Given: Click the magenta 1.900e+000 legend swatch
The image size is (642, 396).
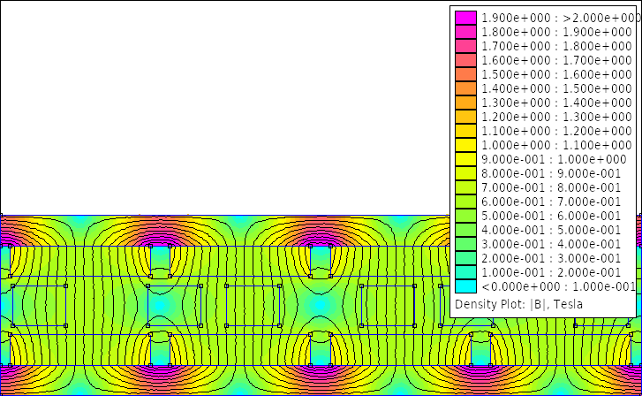Looking at the screenshot, I should coord(465,18).
